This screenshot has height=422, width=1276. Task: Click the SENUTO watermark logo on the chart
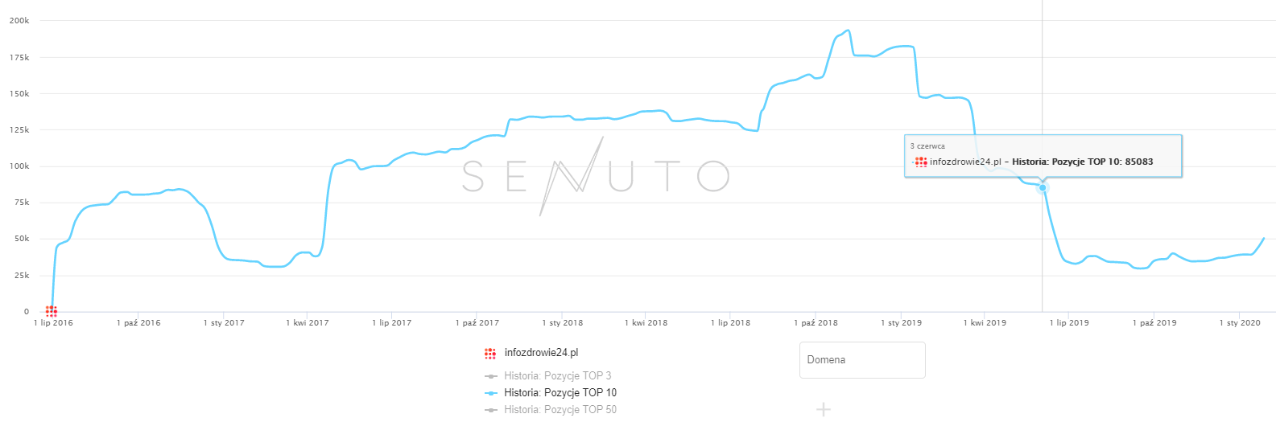point(596,176)
